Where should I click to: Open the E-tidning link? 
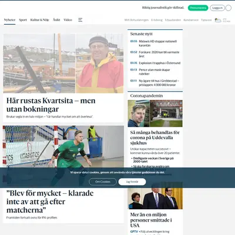click(157, 20)
